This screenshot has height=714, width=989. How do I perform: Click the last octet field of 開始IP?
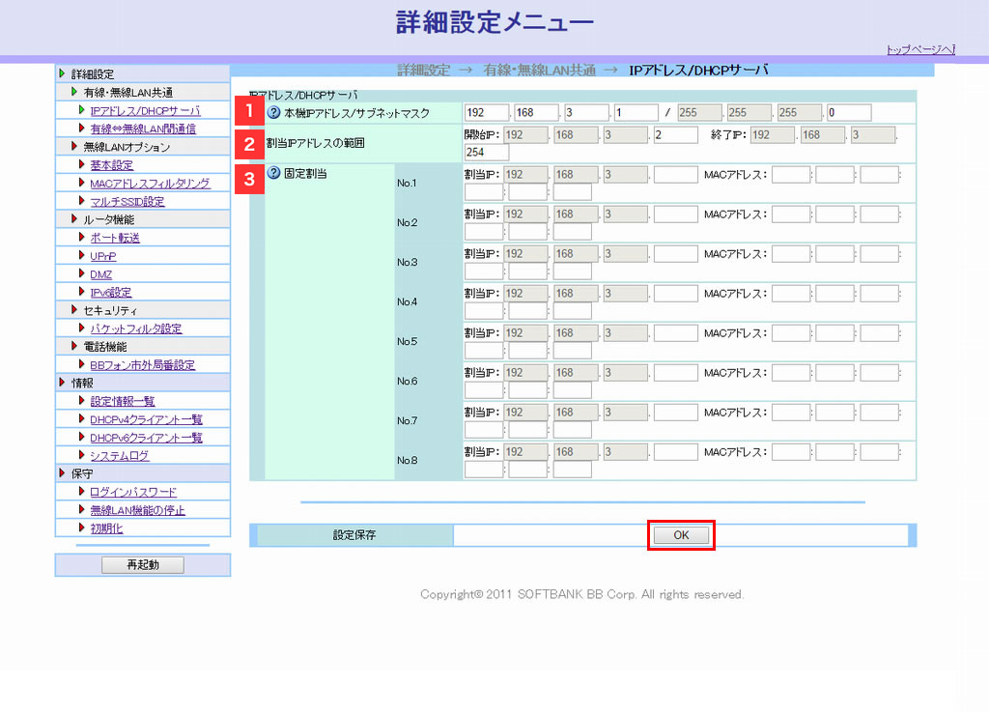pos(675,135)
